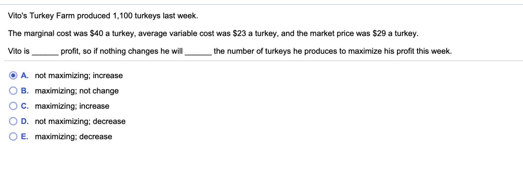The height and width of the screenshot is (196, 523).
Task: Click the first blank after 'Vito is'
Action: [x=44, y=51]
